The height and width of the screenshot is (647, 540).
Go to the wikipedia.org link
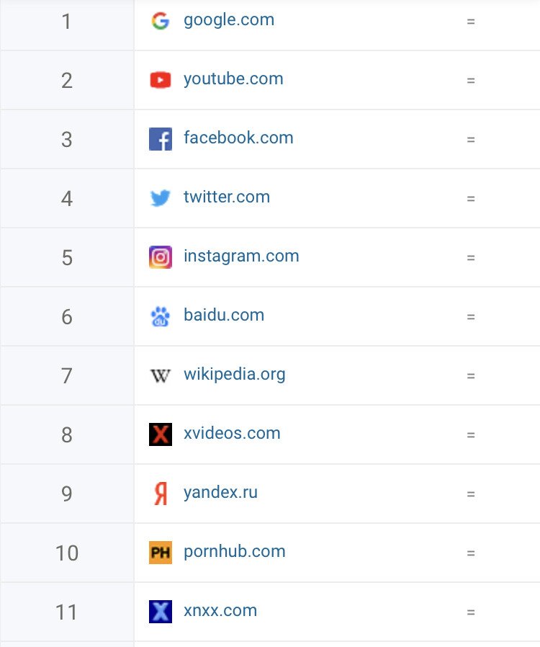235,375
